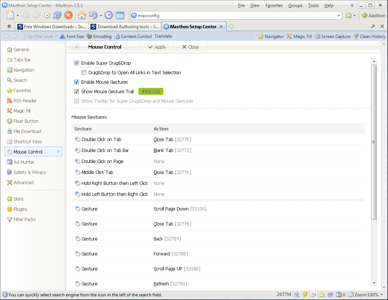This screenshot has height=300, width=388.
Task: Close the Maxthon Setup Center tab
Action: point(221,26)
